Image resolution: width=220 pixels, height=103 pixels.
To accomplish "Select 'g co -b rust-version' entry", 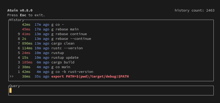I will (111, 72).
